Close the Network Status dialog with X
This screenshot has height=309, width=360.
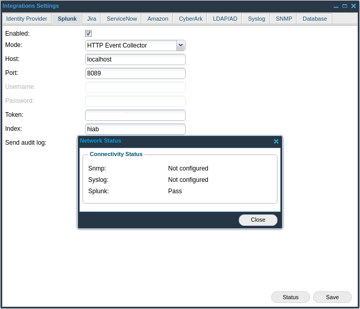click(276, 142)
